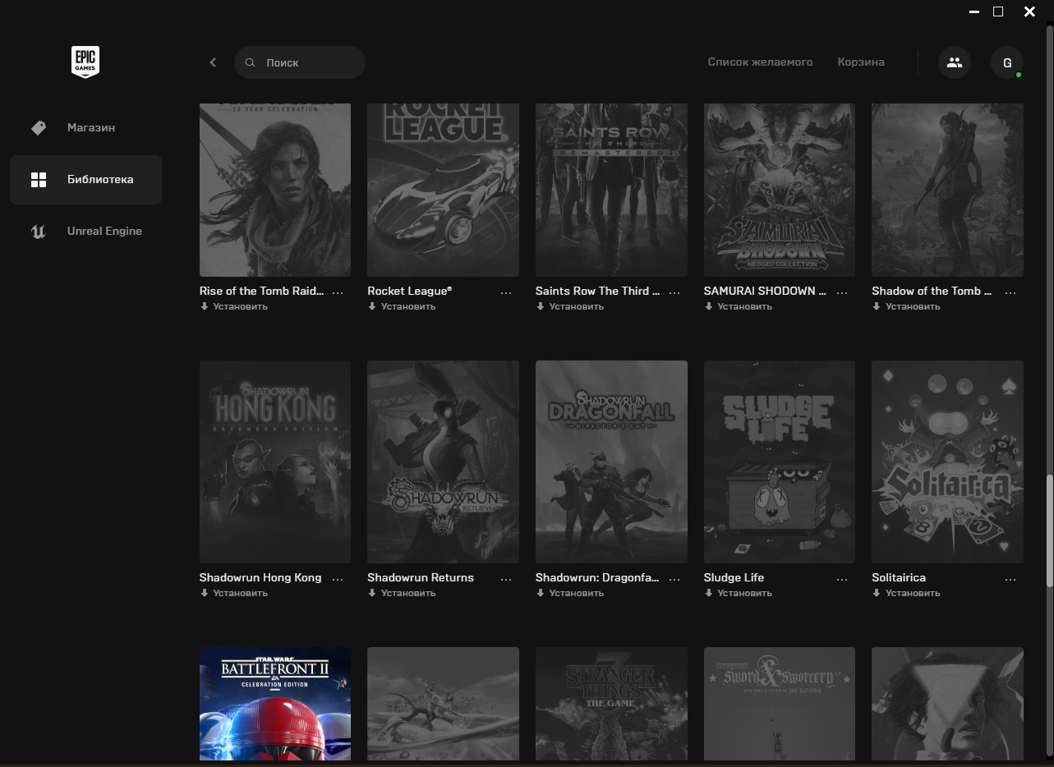The image size is (1054, 767).
Task: Install Shadowrun Returns
Action: [402, 593]
